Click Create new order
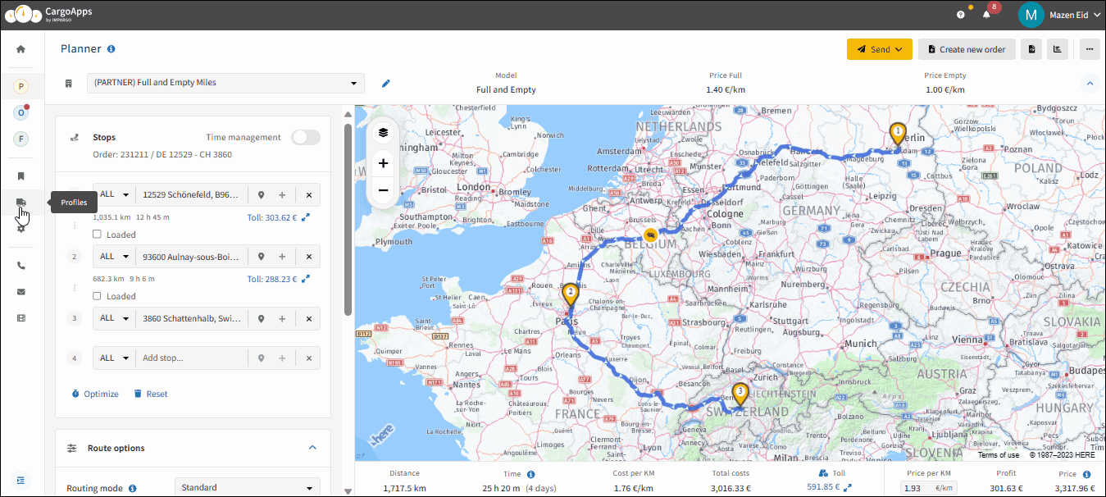This screenshot has height=497, width=1106. [967, 49]
